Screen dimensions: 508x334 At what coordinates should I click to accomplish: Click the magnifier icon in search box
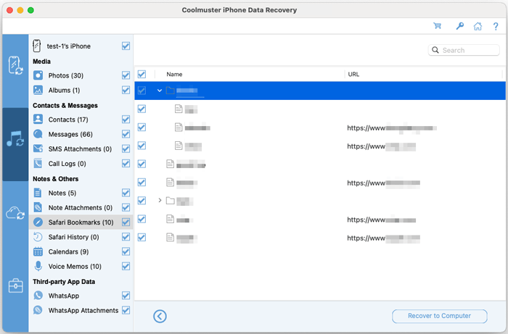pos(435,50)
